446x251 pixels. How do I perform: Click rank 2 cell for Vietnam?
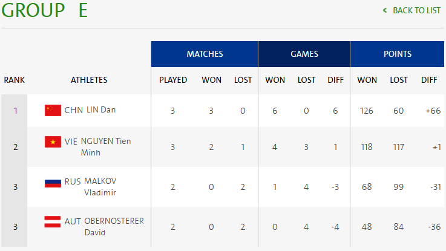pos(16,146)
